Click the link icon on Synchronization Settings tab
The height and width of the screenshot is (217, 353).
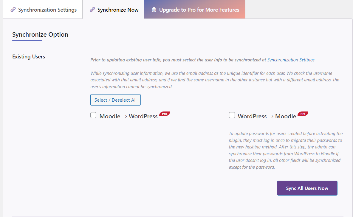point(13,10)
